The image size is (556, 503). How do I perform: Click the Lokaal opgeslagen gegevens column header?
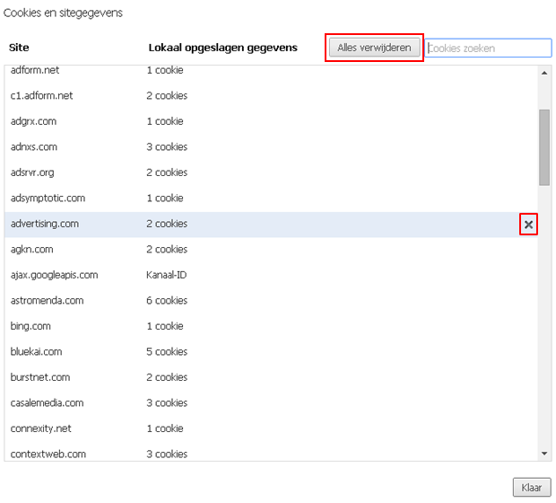222,48
